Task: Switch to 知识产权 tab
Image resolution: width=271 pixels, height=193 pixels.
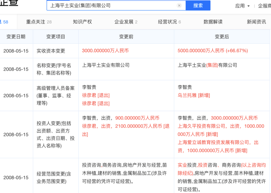Action: (83, 22)
